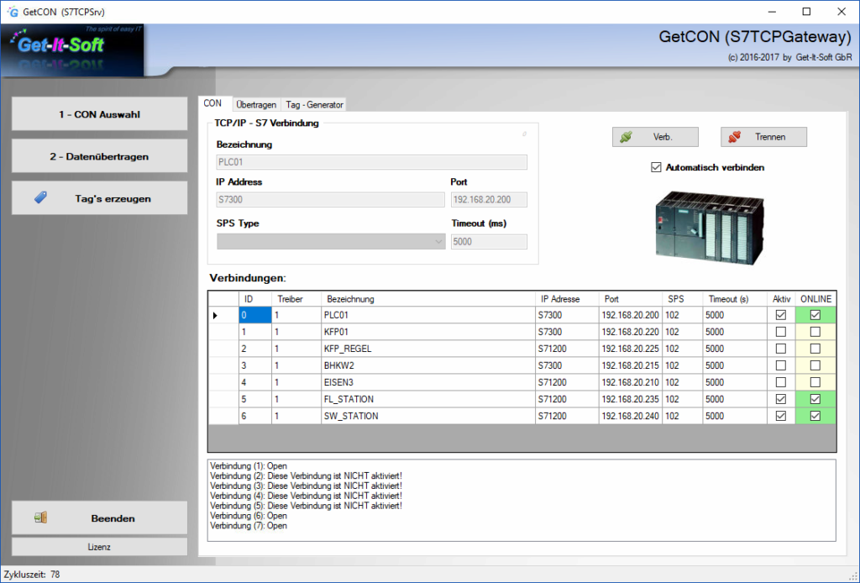The width and height of the screenshot is (860, 583).
Task: Switch to the Übertragen tab
Action: click(x=256, y=105)
